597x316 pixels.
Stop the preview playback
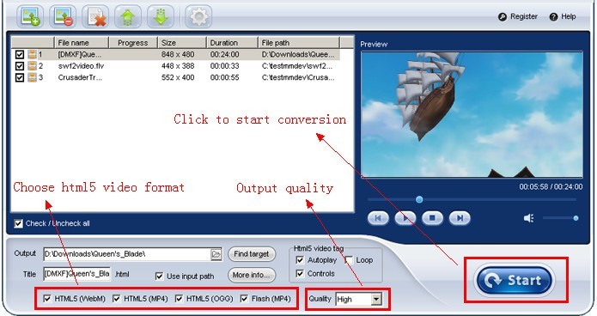click(x=433, y=218)
